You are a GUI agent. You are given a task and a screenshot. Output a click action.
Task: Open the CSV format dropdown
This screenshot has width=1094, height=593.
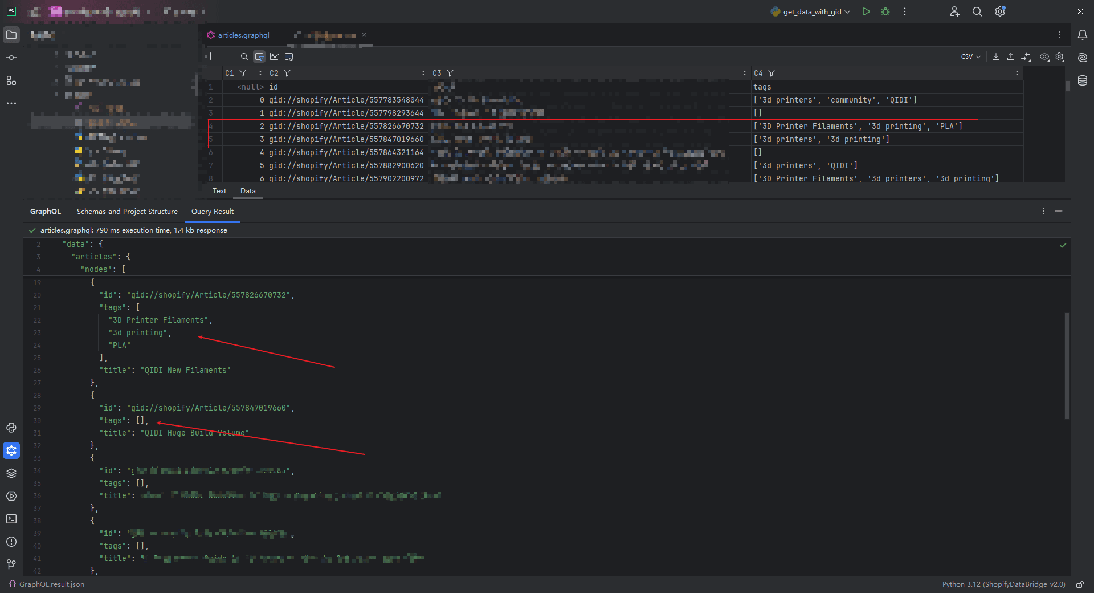970,56
